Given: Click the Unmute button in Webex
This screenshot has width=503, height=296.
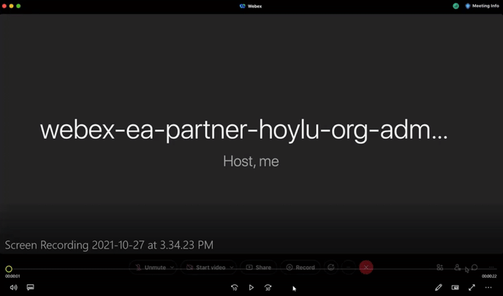Looking at the screenshot, I should [150, 267].
